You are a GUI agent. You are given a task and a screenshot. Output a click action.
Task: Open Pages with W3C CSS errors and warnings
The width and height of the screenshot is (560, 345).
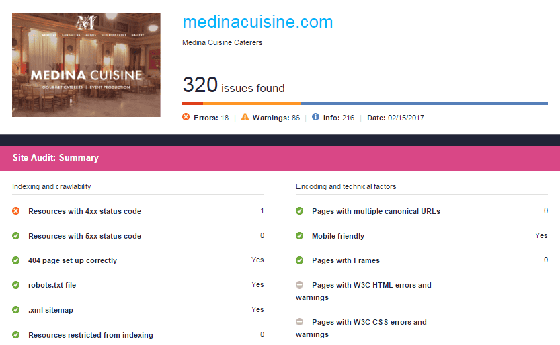(x=361, y=328)
